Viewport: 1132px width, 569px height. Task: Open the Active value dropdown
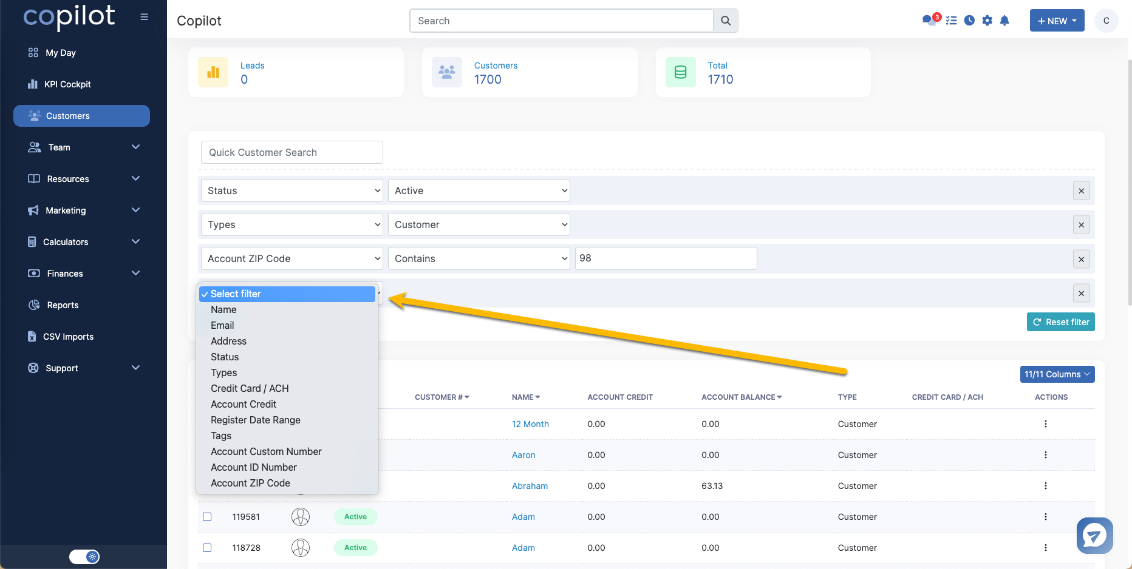(x=479, y=190)
